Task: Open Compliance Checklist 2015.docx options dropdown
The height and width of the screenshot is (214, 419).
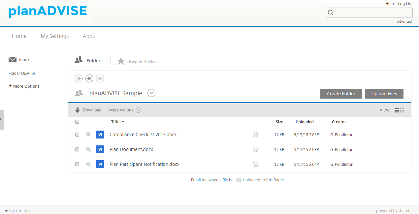Action: (x=255, y=135)
